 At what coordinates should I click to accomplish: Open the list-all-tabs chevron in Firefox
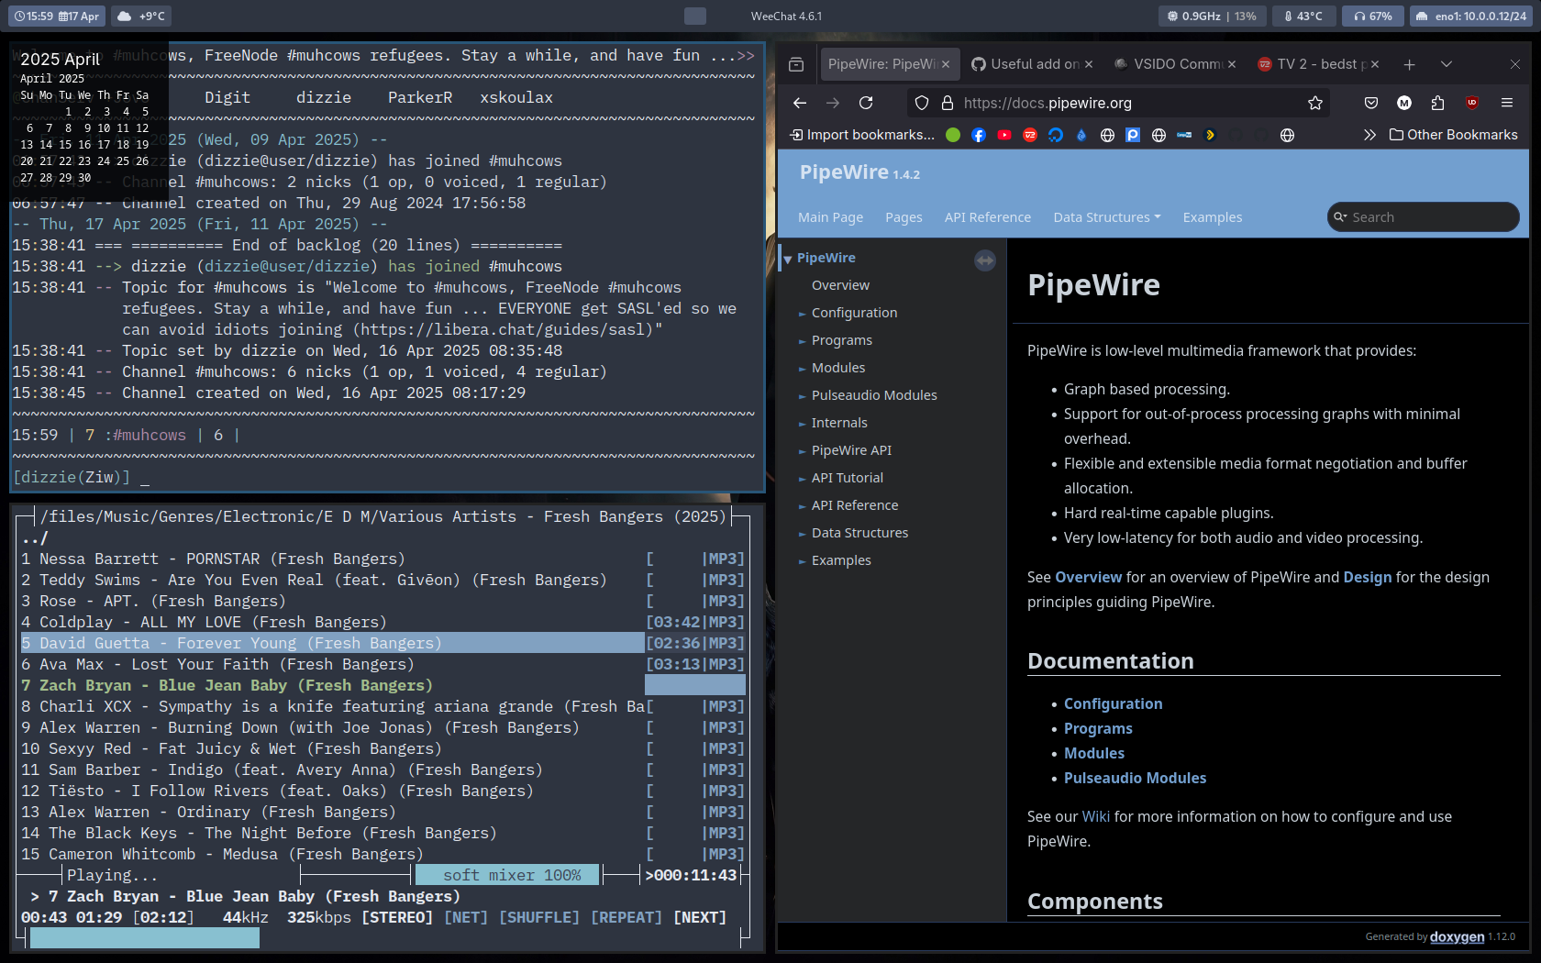coord(1447,64)
